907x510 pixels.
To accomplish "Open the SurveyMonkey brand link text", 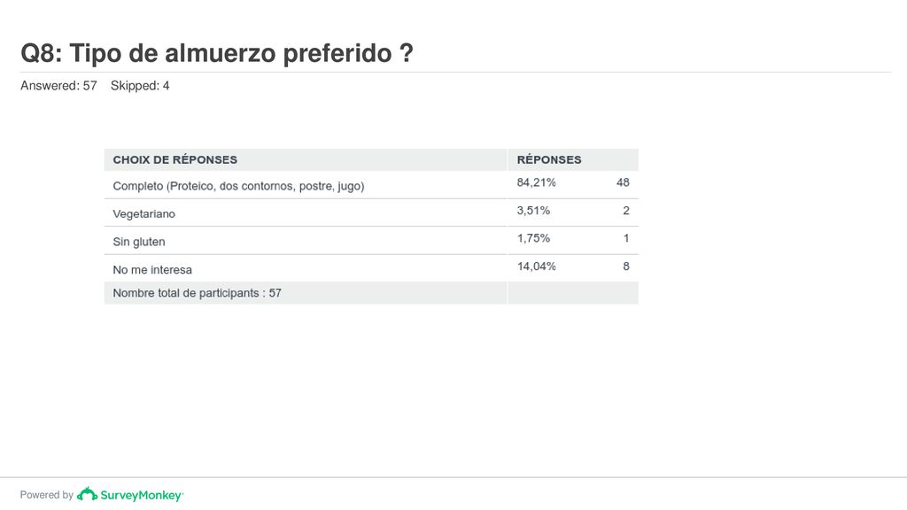I will click(x=141, y=495).
